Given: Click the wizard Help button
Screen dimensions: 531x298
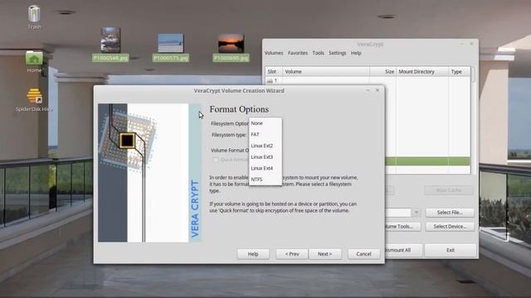Looking at the screenshot, I should click(x=253, y=254).
